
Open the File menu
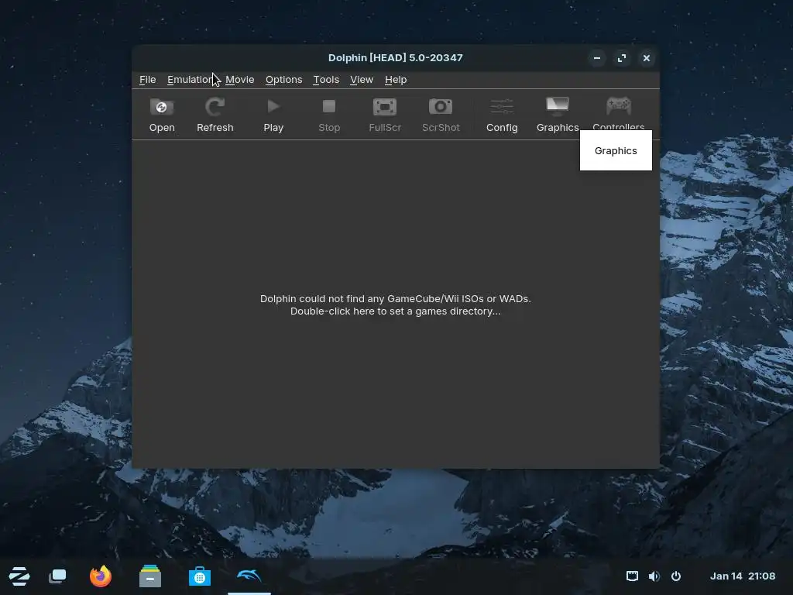point(148,80)
